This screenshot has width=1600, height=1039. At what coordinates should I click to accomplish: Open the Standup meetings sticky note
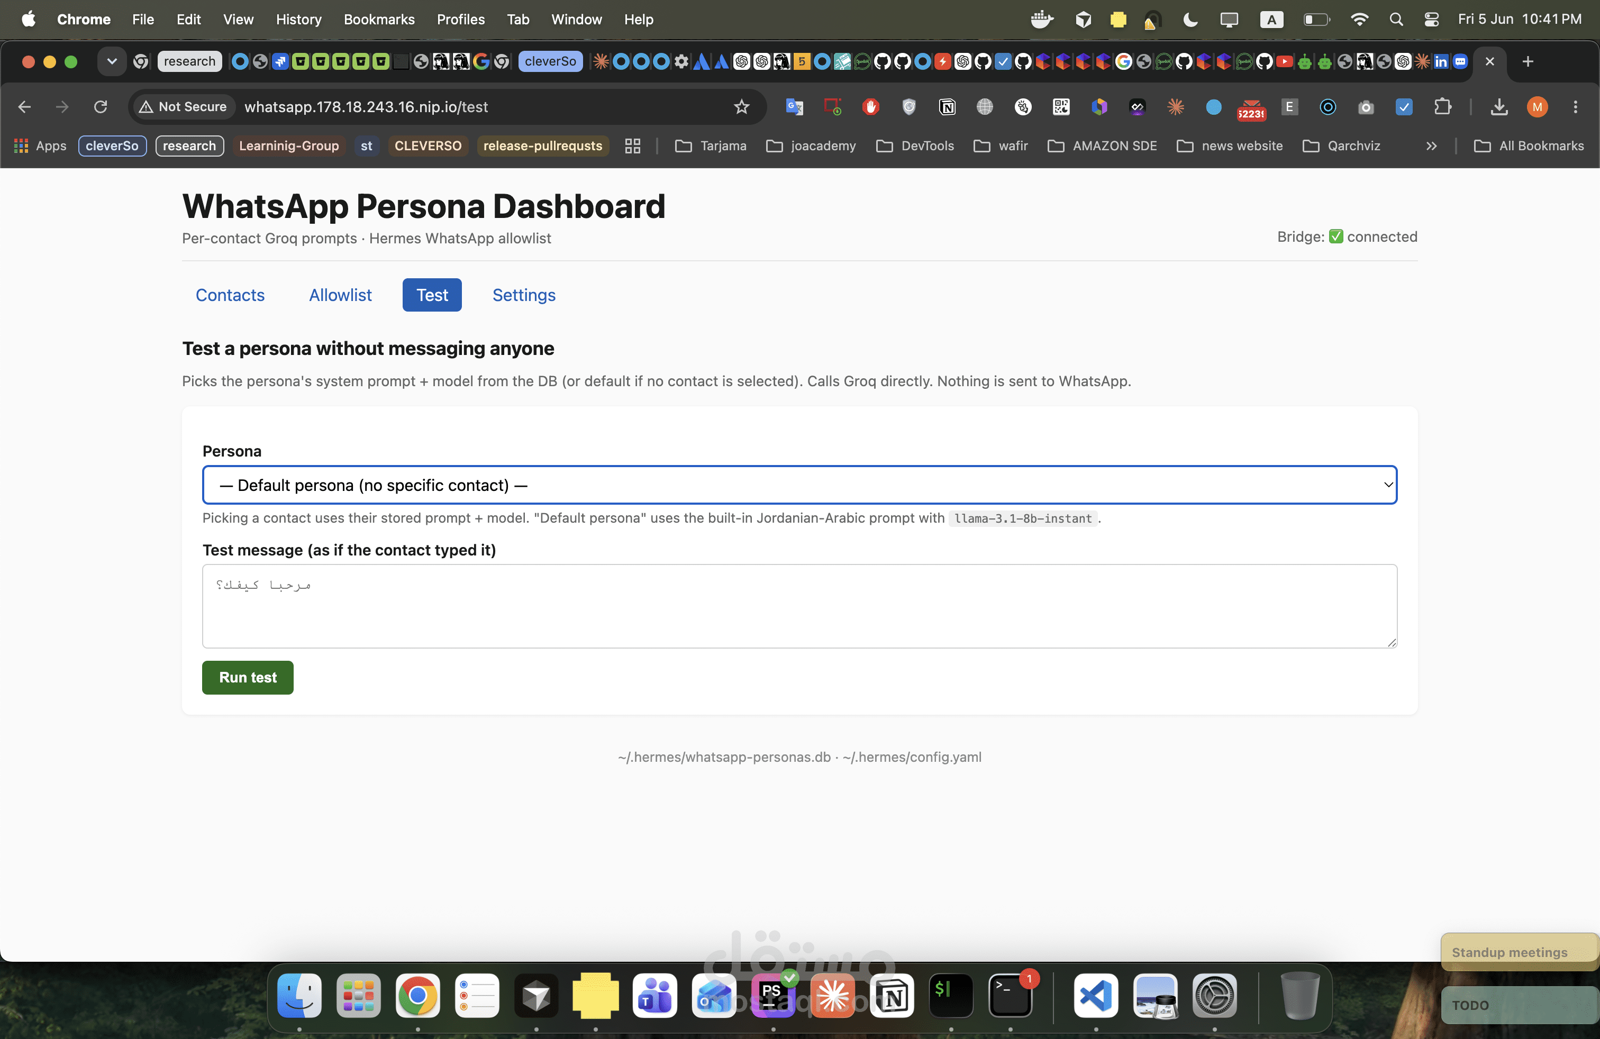click(1520, 952)
